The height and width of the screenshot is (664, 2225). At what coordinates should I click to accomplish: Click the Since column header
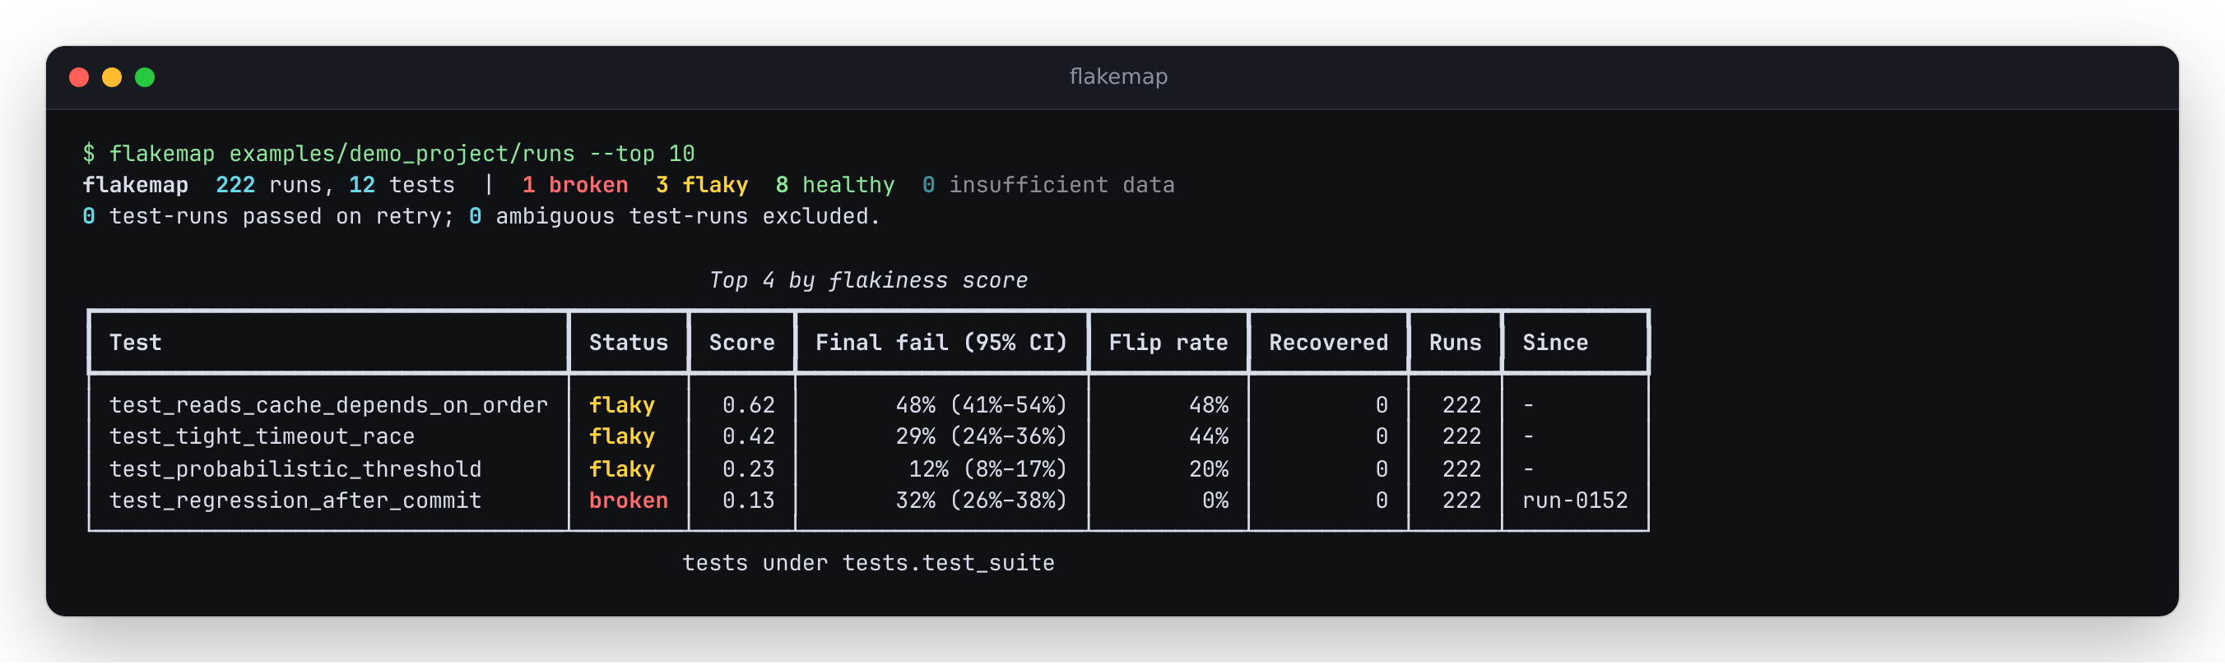1554,344
